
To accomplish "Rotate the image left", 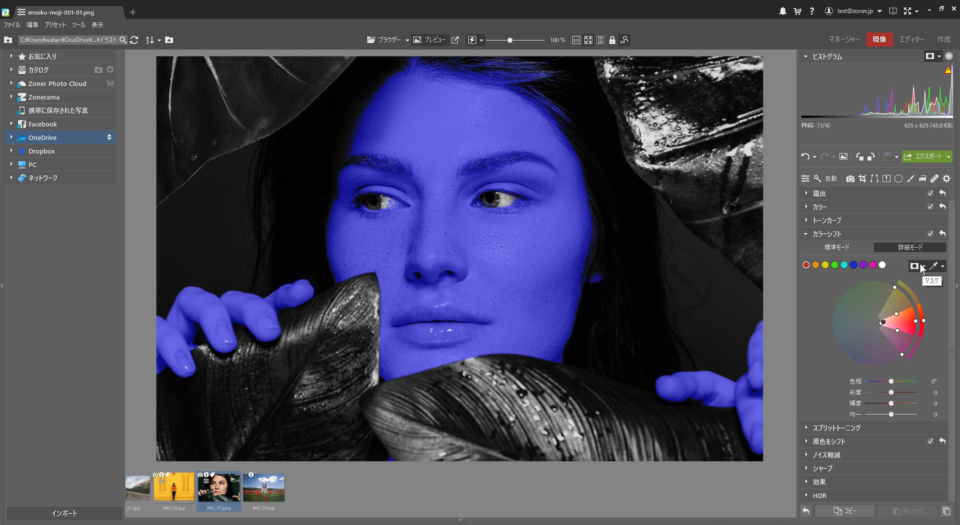I will [x=859, y=156].
